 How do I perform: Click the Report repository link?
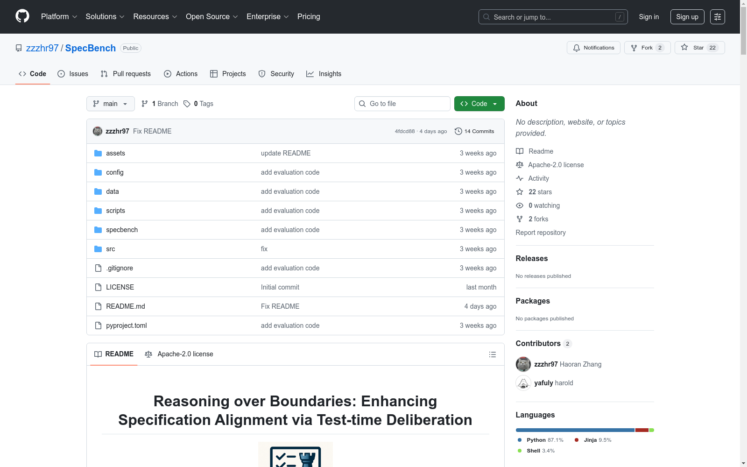pyautogui.click(x=541, y=233)
